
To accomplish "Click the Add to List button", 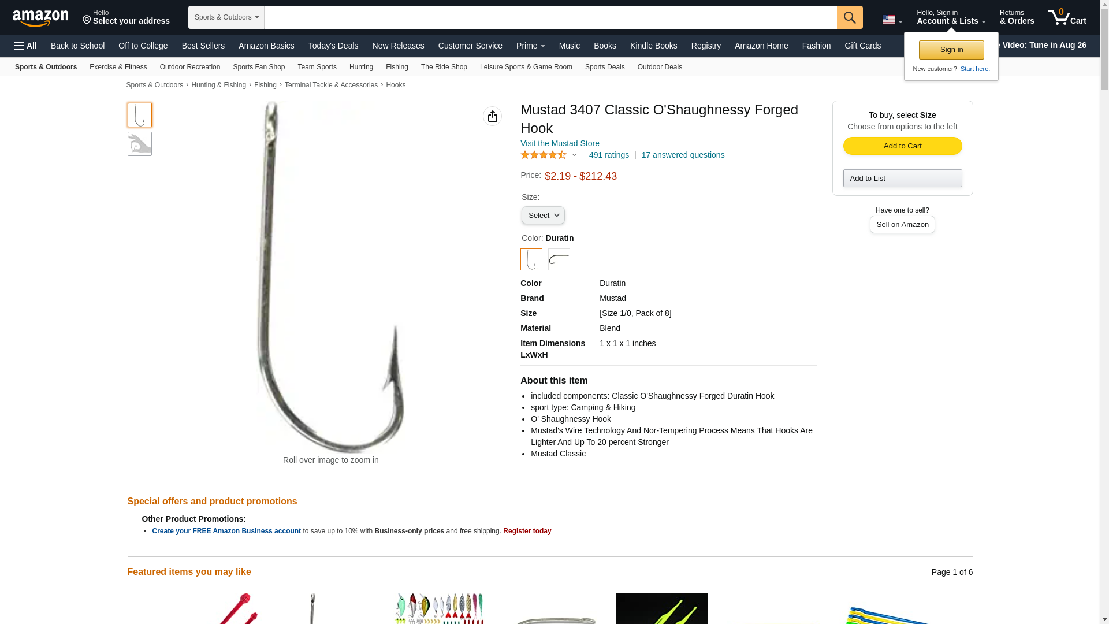I will [902, 179].
